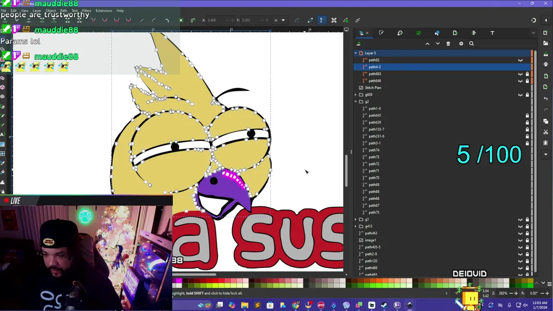
Task: Click the Save icon in the commands bar
Action: pos(546,53)
